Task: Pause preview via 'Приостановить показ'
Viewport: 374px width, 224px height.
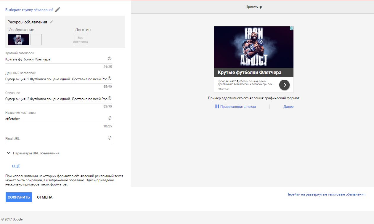Action: [235, 107]
